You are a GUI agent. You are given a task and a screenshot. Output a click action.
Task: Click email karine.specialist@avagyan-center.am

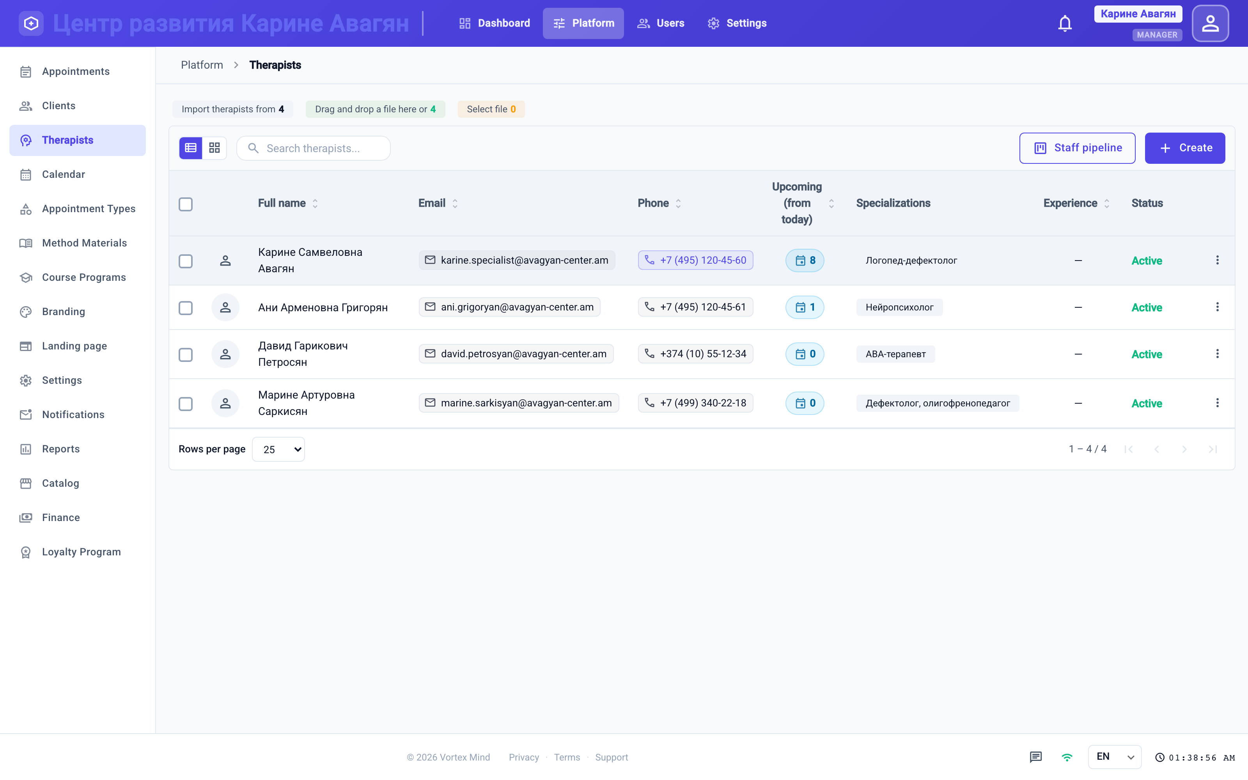517,261
